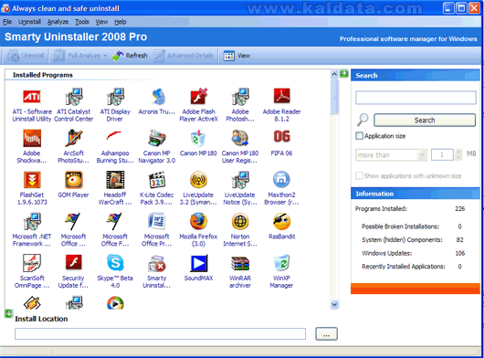Select Norton Internet Security icon
This screenshot has height=358, width=484.
click(240, 221)
